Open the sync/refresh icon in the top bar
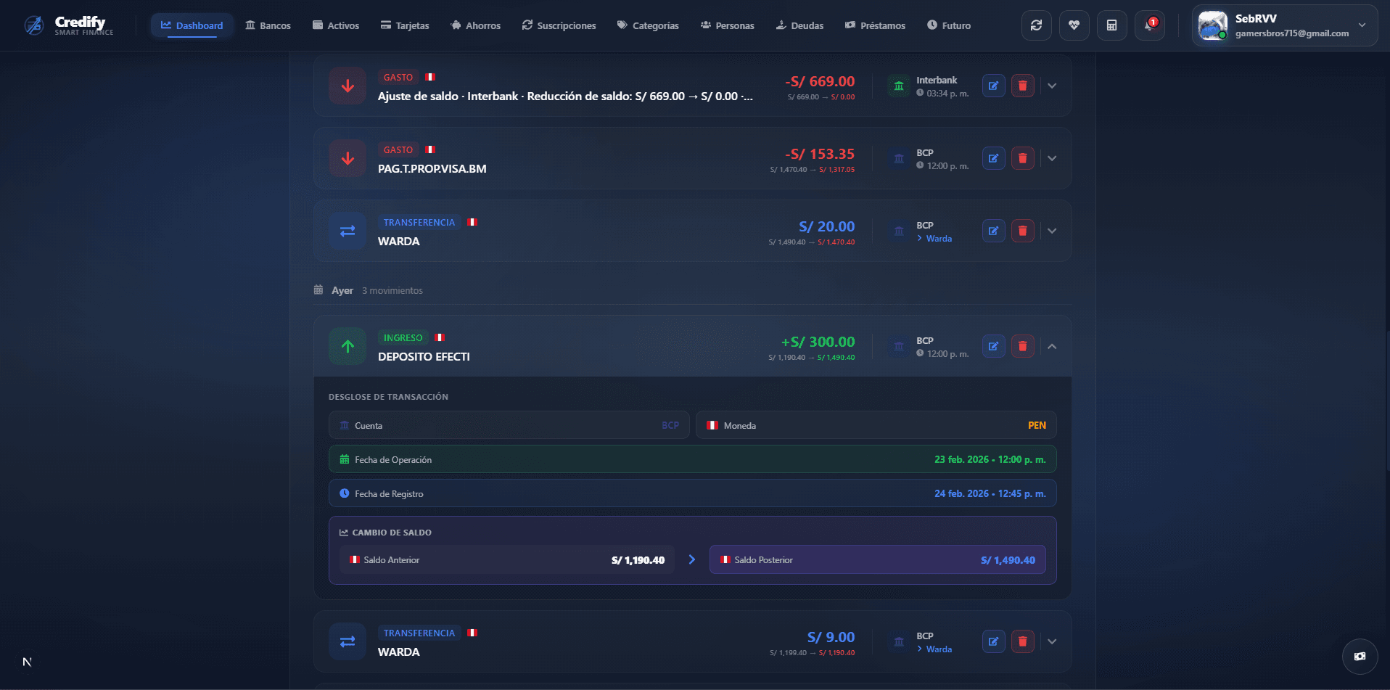The width and height of the screenshot is (1390, 690). [1036, 25]
